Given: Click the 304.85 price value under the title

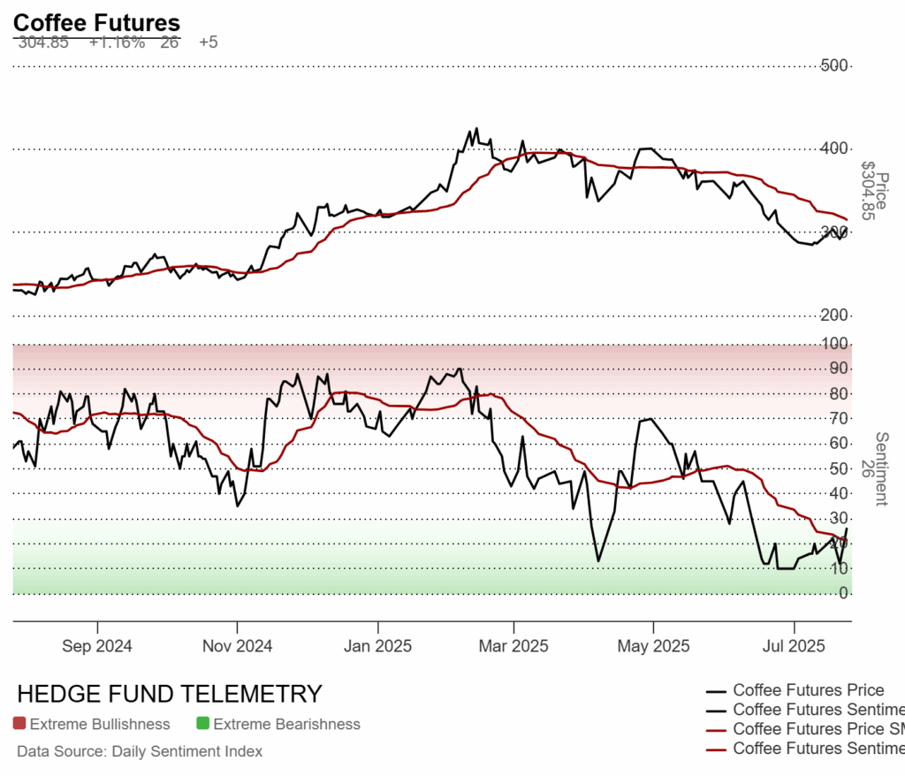Looking at the screenshot, I should pos(42,42).
